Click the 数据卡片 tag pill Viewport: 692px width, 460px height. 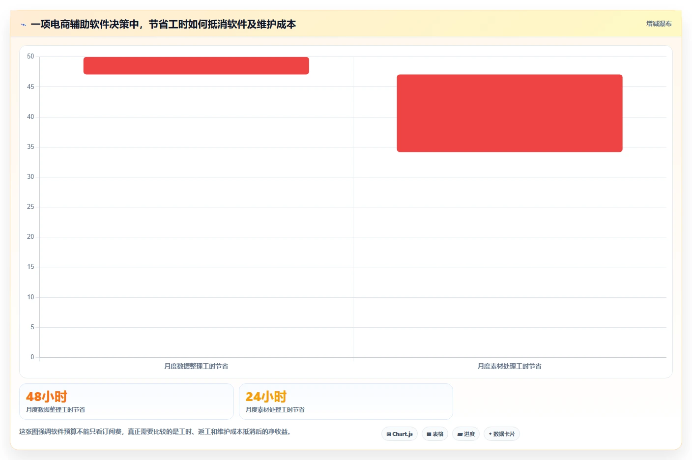pyautogui.click(x=502, y=434)
